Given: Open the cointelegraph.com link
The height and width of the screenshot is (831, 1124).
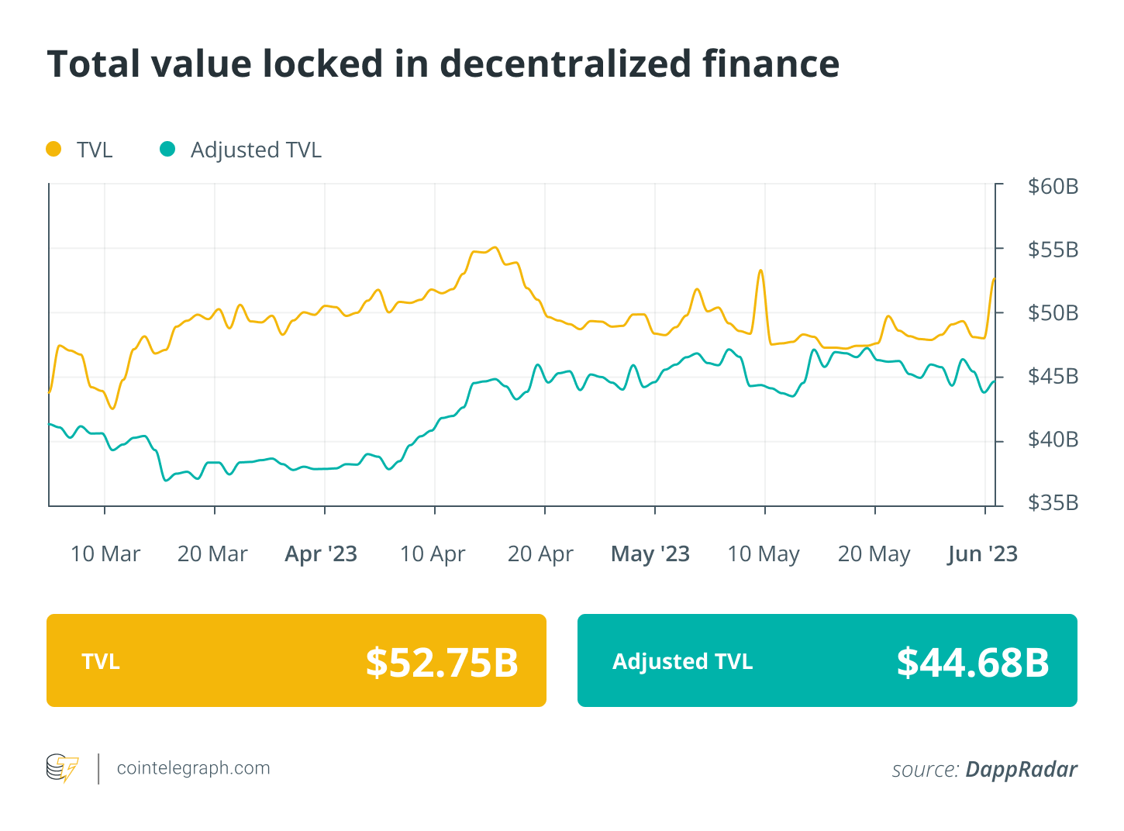Looking at the screenshot, I should (193, 768).
